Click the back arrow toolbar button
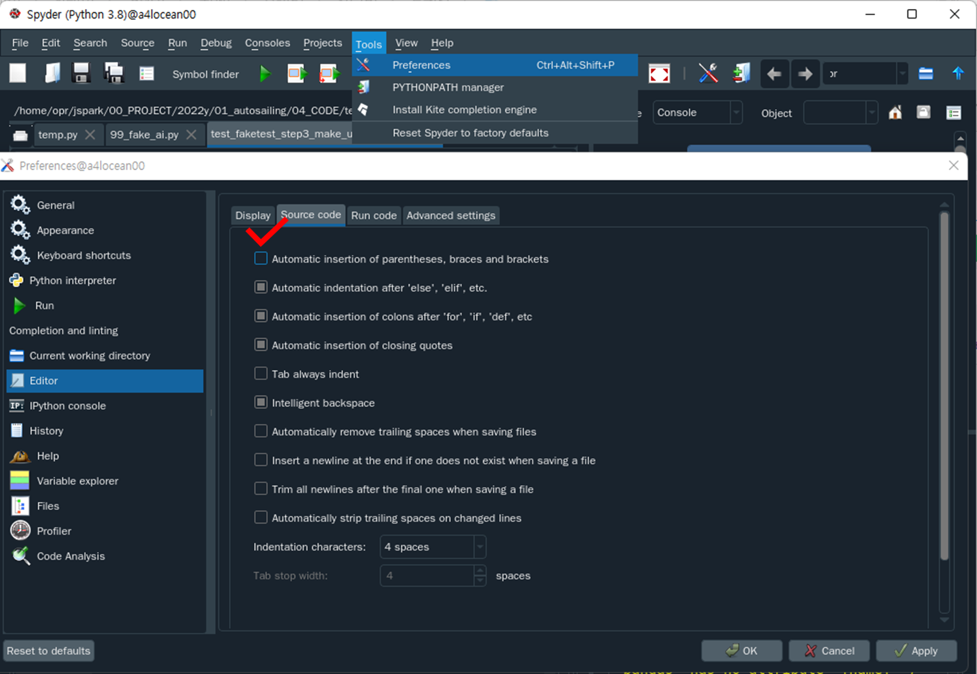 point(774,74)
